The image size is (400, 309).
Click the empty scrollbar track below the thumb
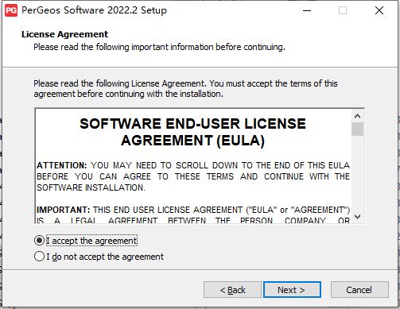pyautogui.click(x=357, y=173)
